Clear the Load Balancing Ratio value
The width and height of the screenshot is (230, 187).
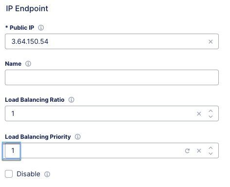point(199,113)
